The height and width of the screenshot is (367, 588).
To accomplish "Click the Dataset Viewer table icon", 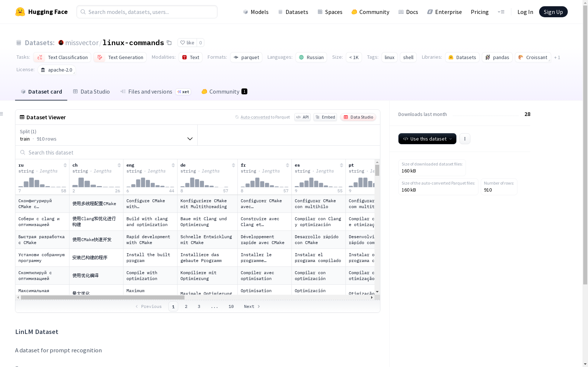I will [x=22, y=117].
